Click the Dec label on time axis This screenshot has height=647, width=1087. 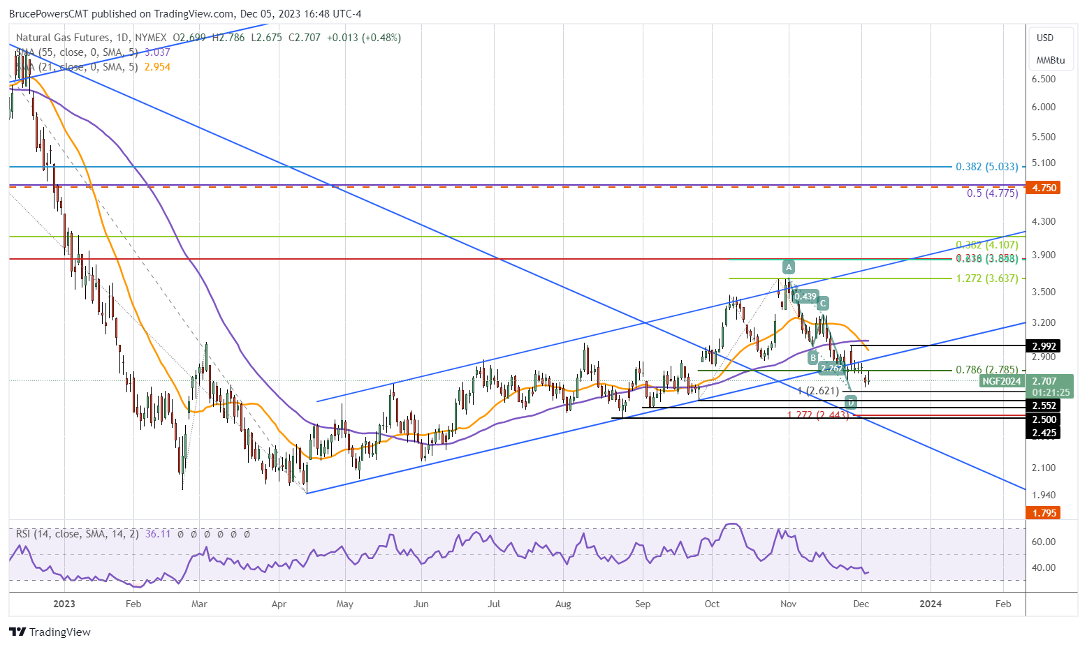(861, 604)
